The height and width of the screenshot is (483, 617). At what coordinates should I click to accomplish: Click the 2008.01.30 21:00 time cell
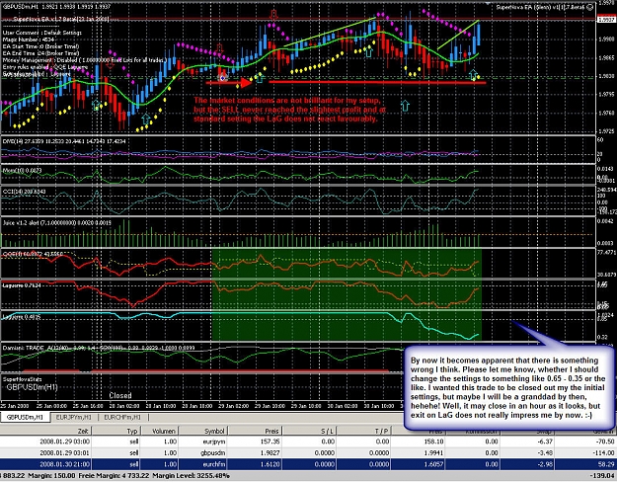tap(64, 464)
